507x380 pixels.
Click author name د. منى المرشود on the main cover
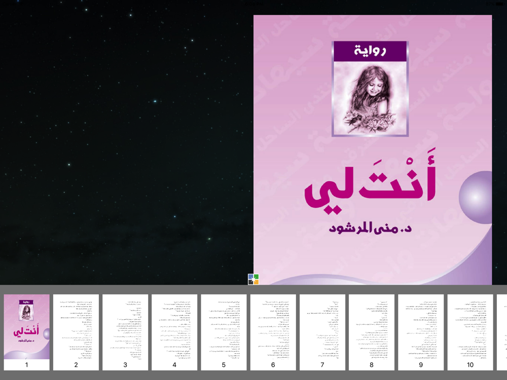click(370, 227)
